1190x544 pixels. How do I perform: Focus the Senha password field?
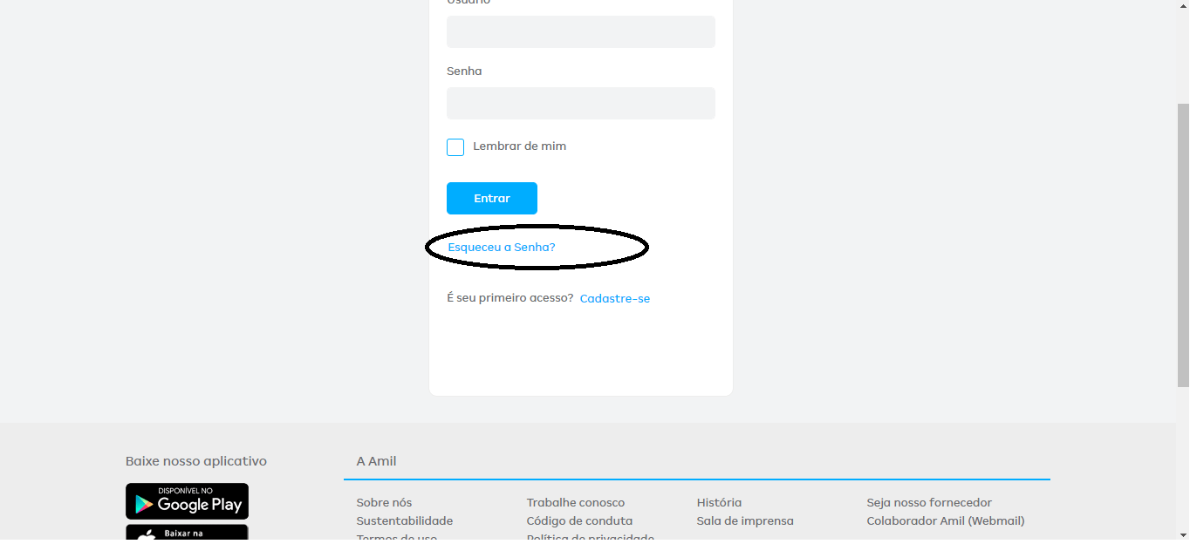[x=581, y=103]
